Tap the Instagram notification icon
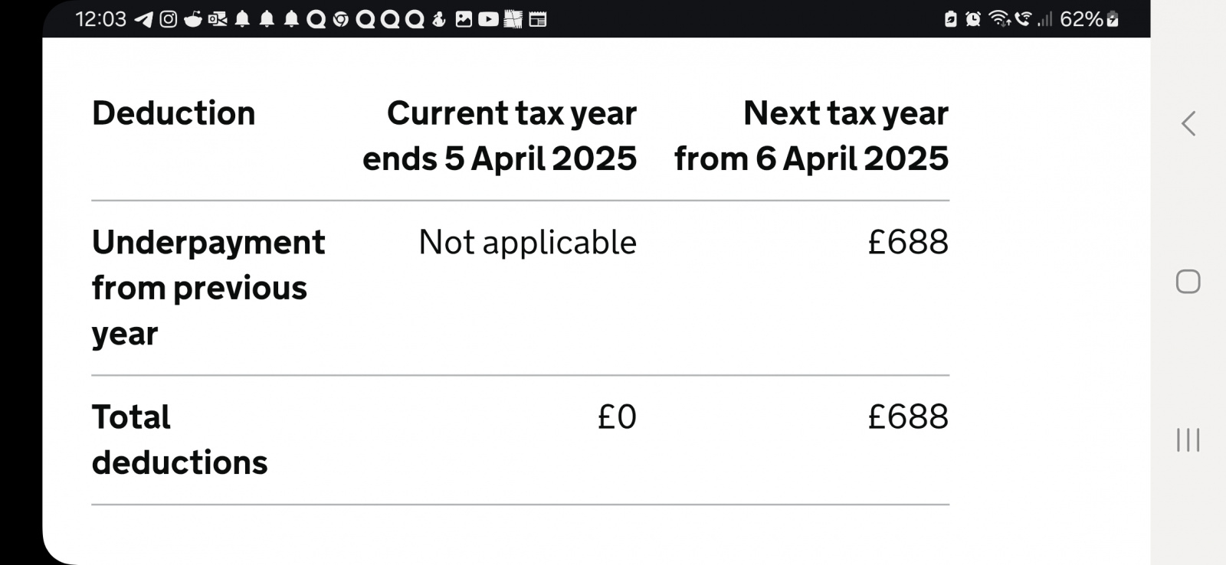The image size is (1226, 565). coord(169,19)
